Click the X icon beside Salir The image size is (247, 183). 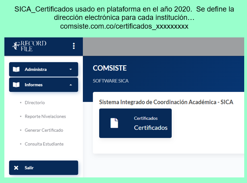[16, 168]
